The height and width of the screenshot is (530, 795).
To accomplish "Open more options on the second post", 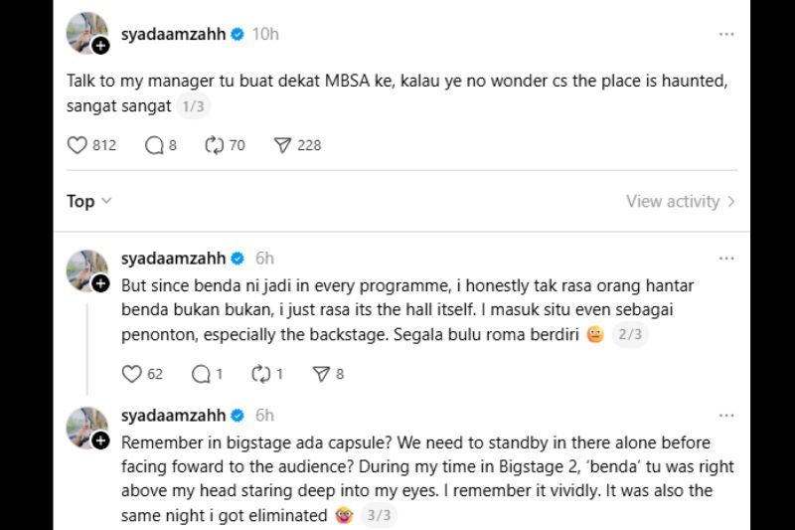I will [x=726, y=259].
